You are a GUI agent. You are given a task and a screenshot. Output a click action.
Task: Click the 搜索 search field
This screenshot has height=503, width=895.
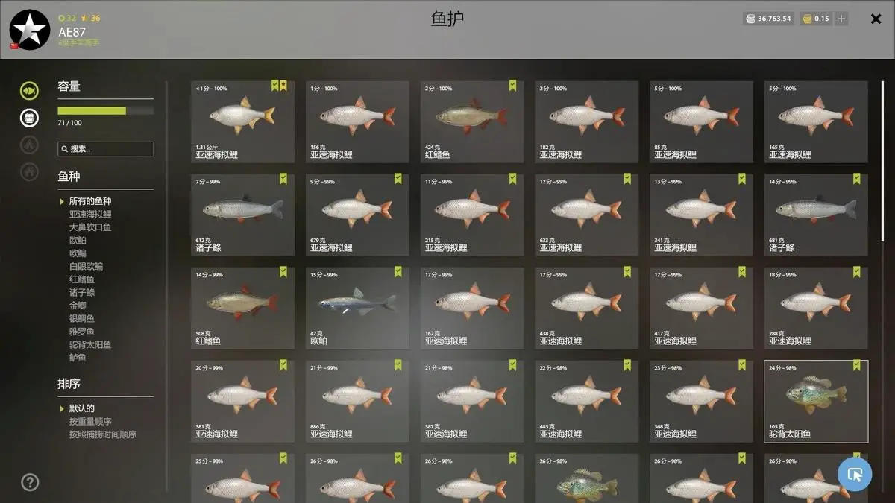[106, 149]
